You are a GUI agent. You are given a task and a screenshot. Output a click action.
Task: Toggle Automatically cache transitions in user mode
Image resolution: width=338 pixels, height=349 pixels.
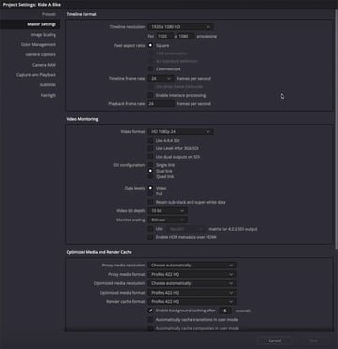point(150,320)
